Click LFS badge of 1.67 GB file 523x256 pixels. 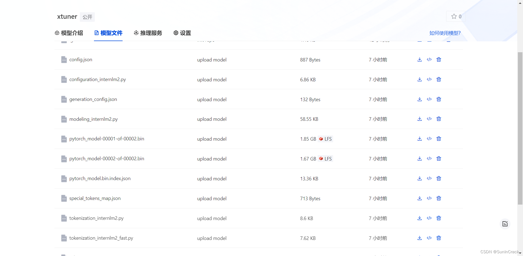326,159
